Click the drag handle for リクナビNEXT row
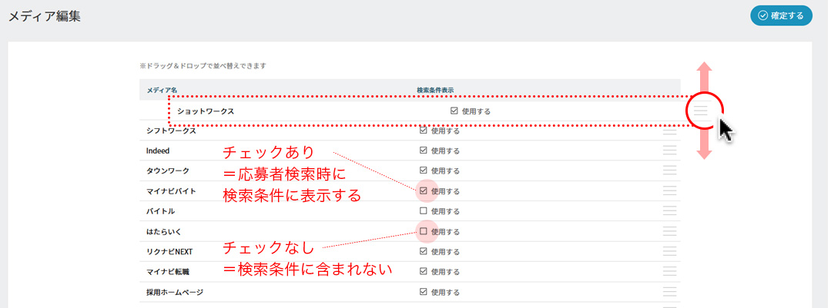 click(x=669, y=251)
